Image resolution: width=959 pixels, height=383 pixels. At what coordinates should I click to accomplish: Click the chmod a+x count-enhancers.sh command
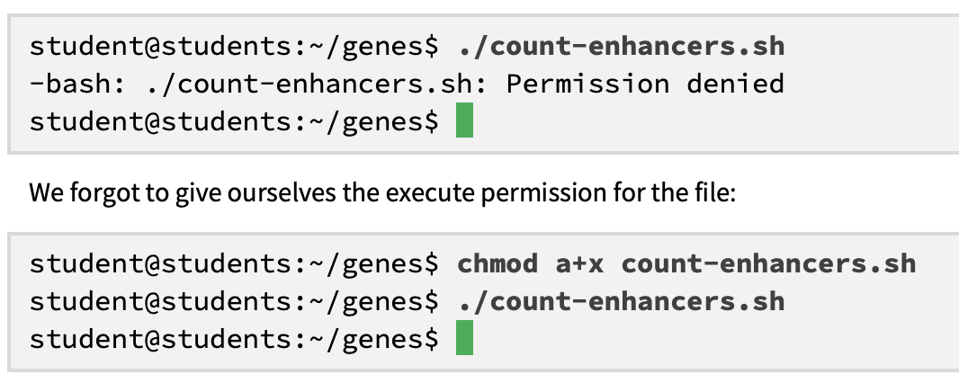tap(686, 264)
